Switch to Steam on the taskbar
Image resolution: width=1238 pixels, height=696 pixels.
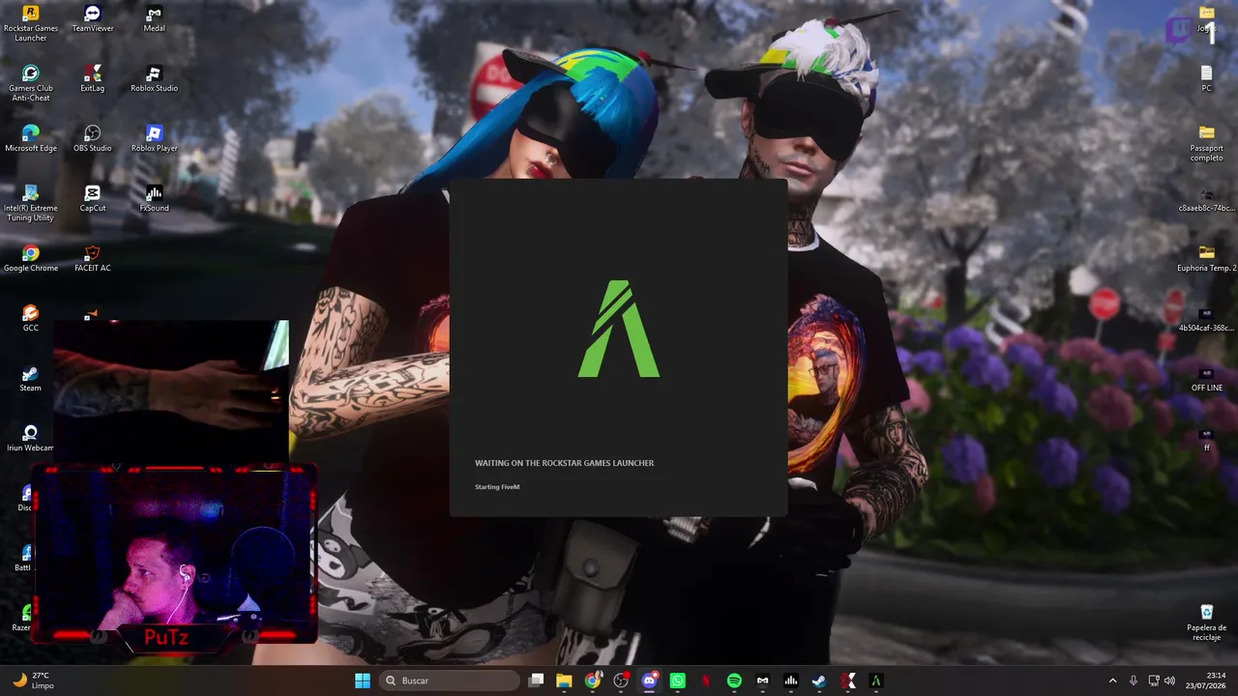click(819, 681)
